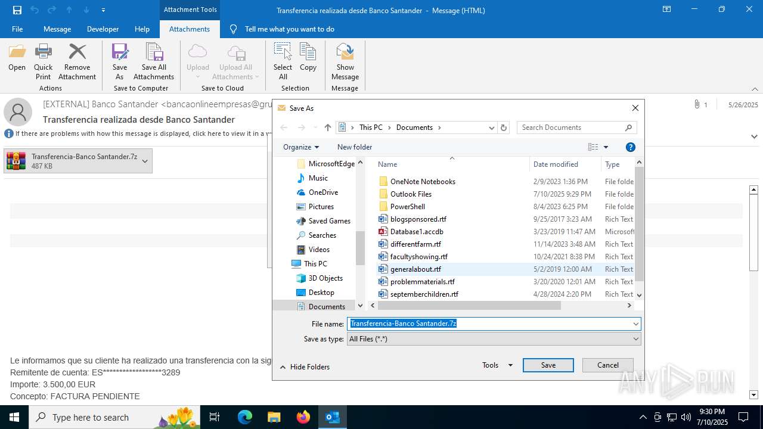Image resolution: width=763 pixels, height=429 pixels.
Task: Click the volume icon in system tray
Action: (x=686, y=417)
